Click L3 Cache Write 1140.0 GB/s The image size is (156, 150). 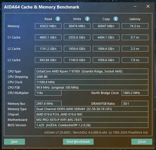77,60
